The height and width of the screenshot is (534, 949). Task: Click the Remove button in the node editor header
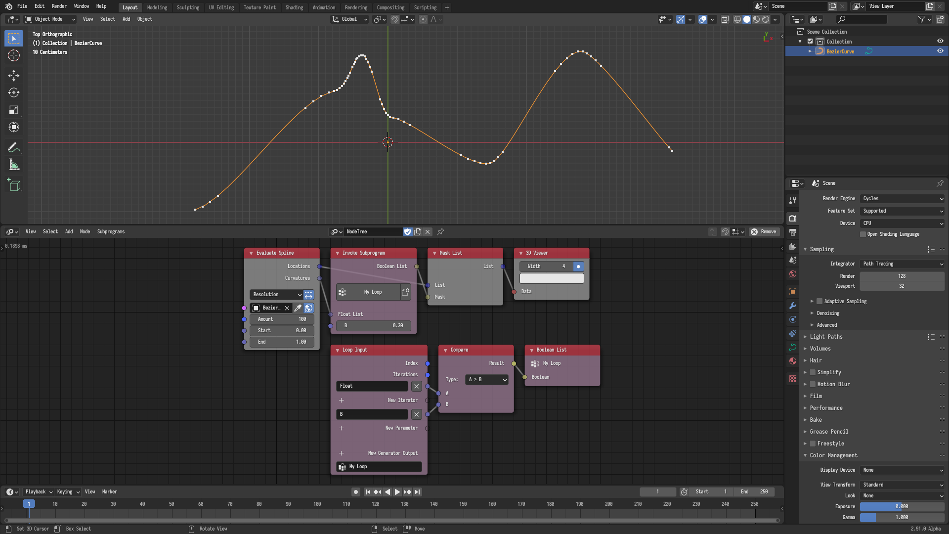click(x=764, y=231)
